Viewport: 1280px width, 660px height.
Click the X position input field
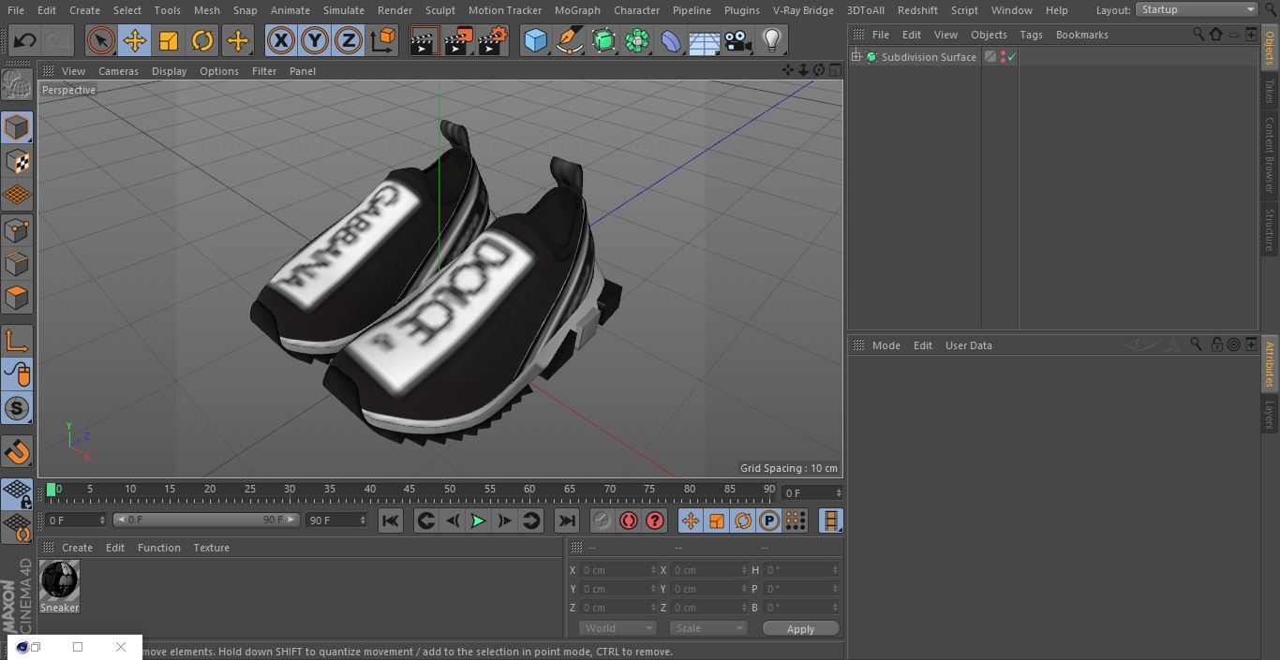[618, 570]
